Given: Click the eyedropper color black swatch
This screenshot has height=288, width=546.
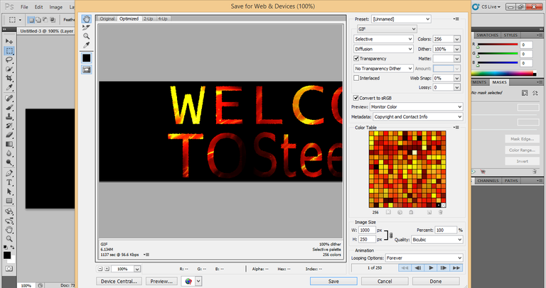Looking at the screenshot, I should 86,58.
